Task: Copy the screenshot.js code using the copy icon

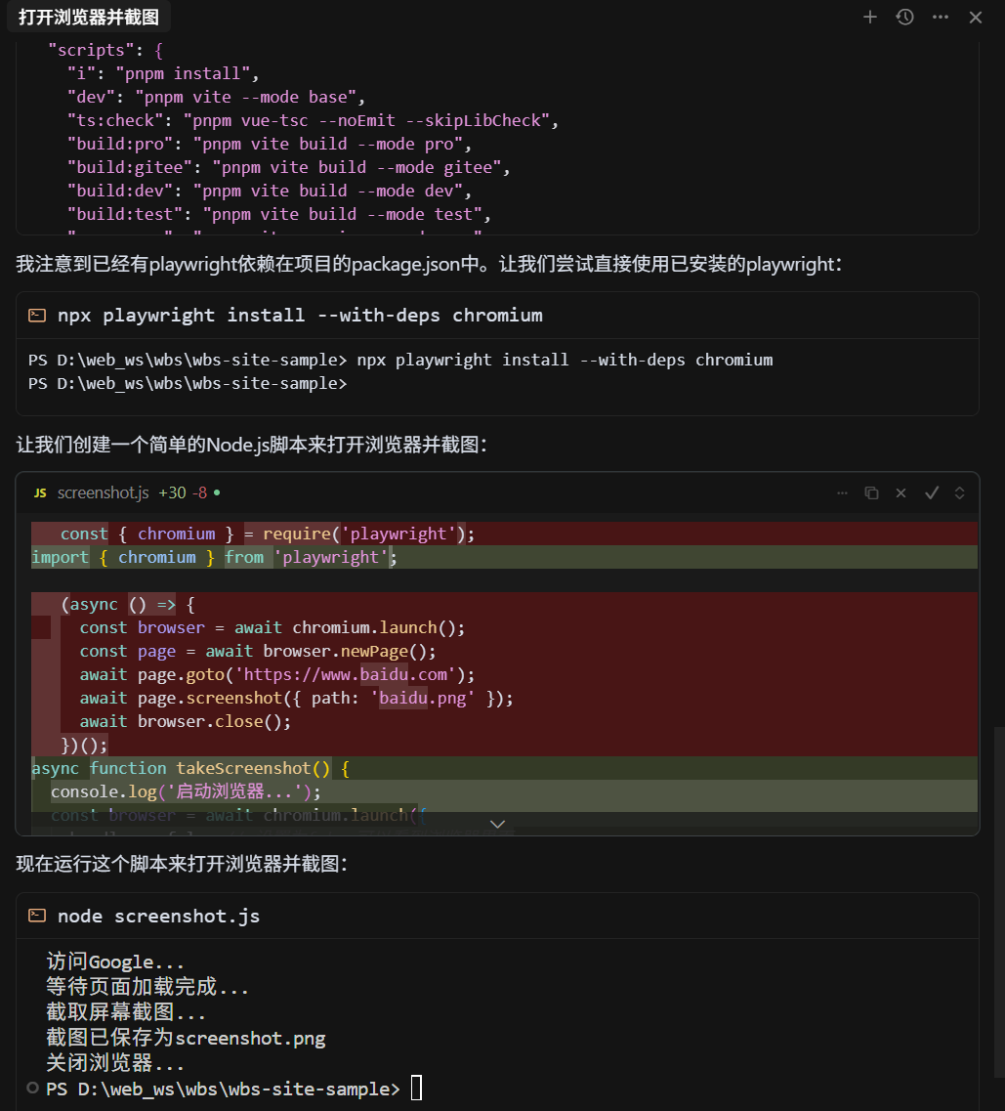Action: click(871, 492)
